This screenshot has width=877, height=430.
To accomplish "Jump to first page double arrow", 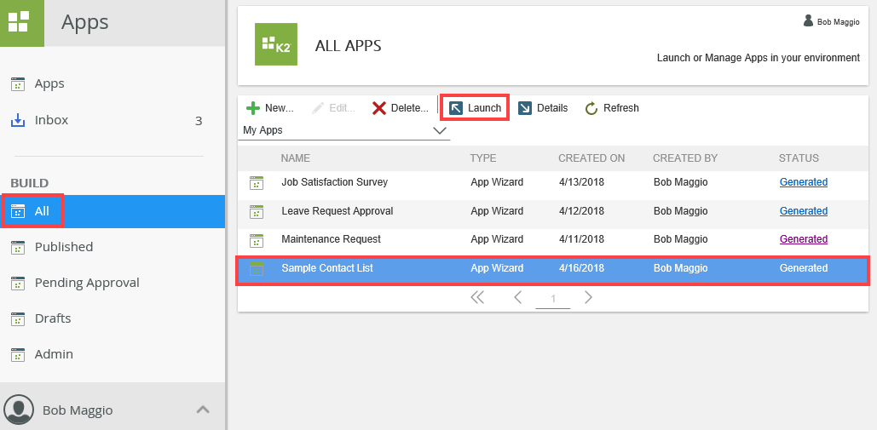I will (x=477, y=297).
